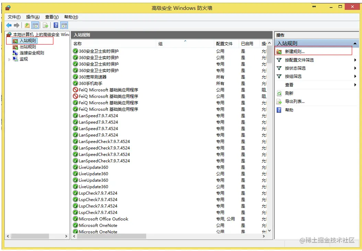
Task: Click the rule list's vertical scrollbar thumb
Action: pos(269,55)
